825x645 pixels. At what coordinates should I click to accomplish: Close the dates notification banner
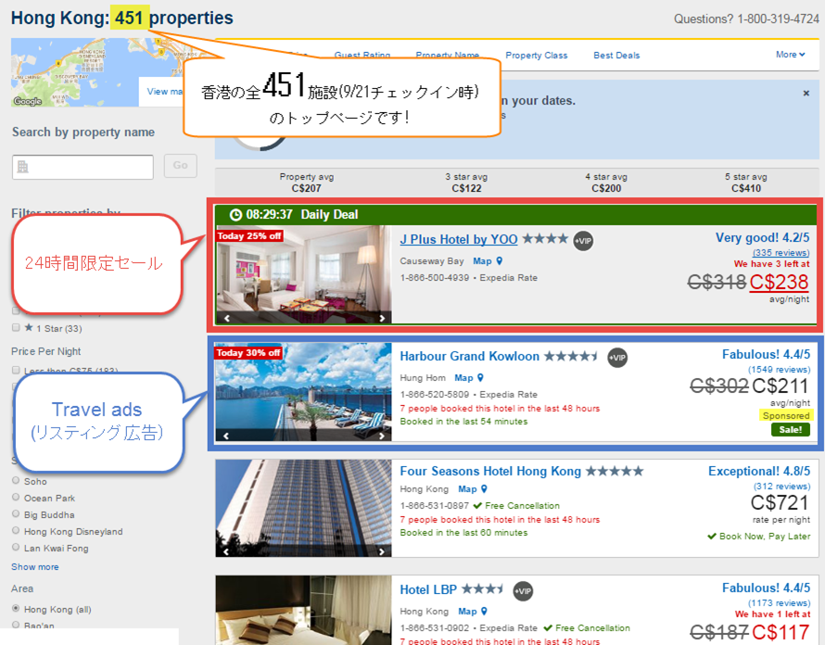click(x=806, y=93)
